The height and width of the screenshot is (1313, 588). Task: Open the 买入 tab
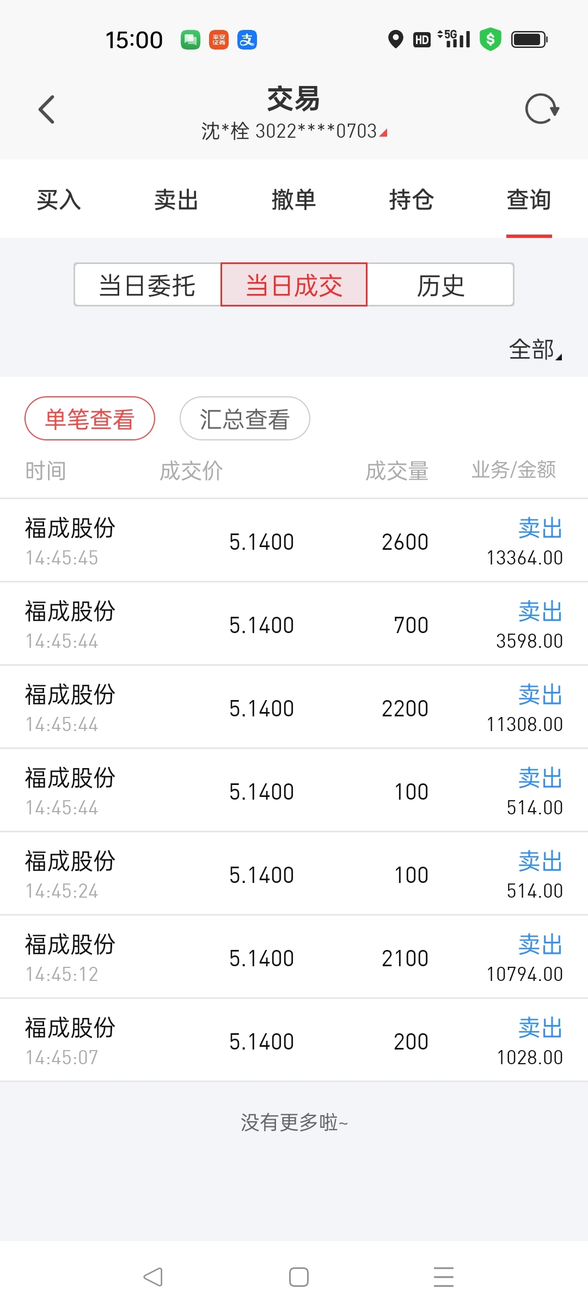click(x=59, y=200)
